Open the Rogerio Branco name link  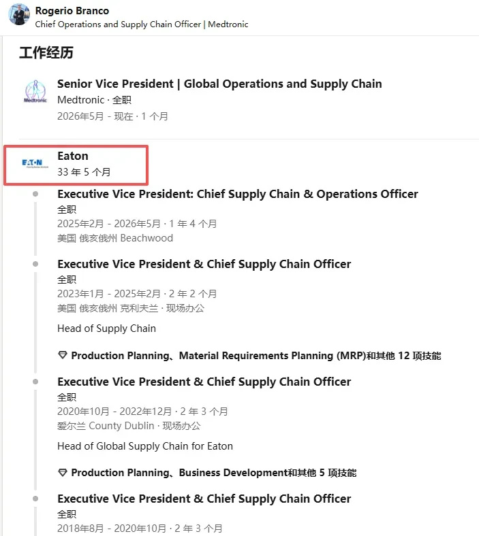[72, 11]
